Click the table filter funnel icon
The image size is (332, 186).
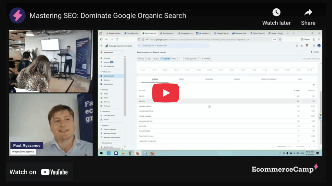pyautogui.click(x=314, y=85)
